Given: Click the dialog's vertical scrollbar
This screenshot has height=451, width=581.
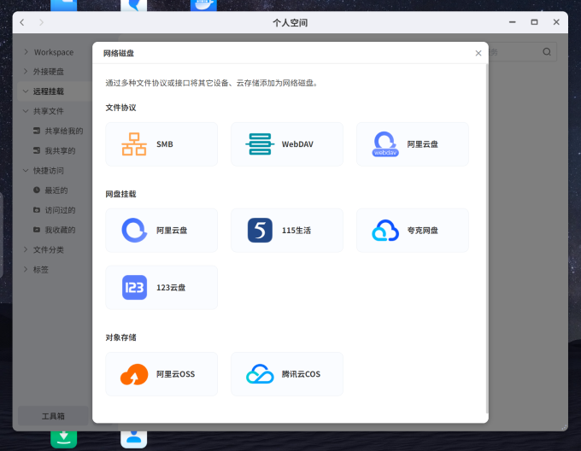Looking at the screenshot, I should (487, 238).
